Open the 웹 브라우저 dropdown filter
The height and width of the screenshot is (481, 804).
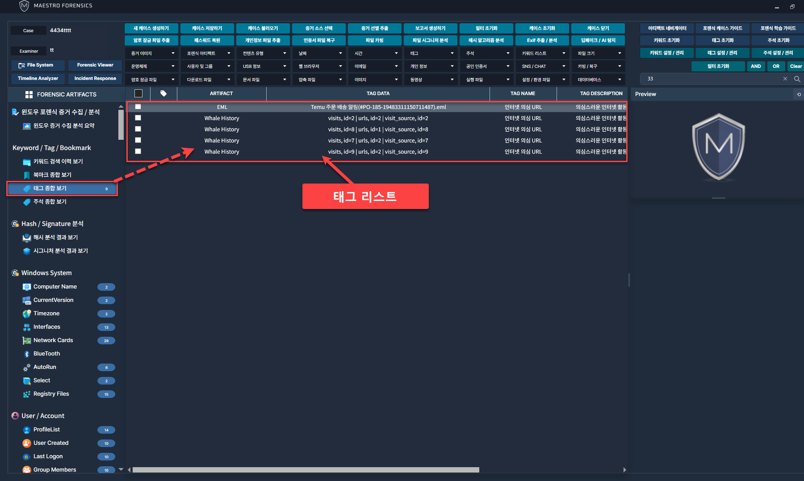320,67
